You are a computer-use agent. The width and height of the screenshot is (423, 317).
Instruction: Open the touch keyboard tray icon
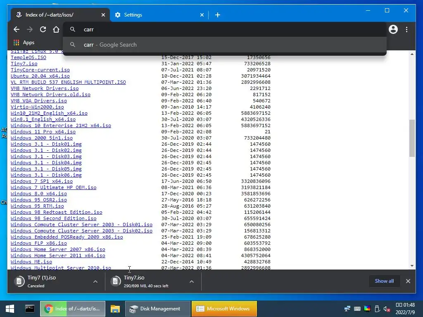coord(357,309)
